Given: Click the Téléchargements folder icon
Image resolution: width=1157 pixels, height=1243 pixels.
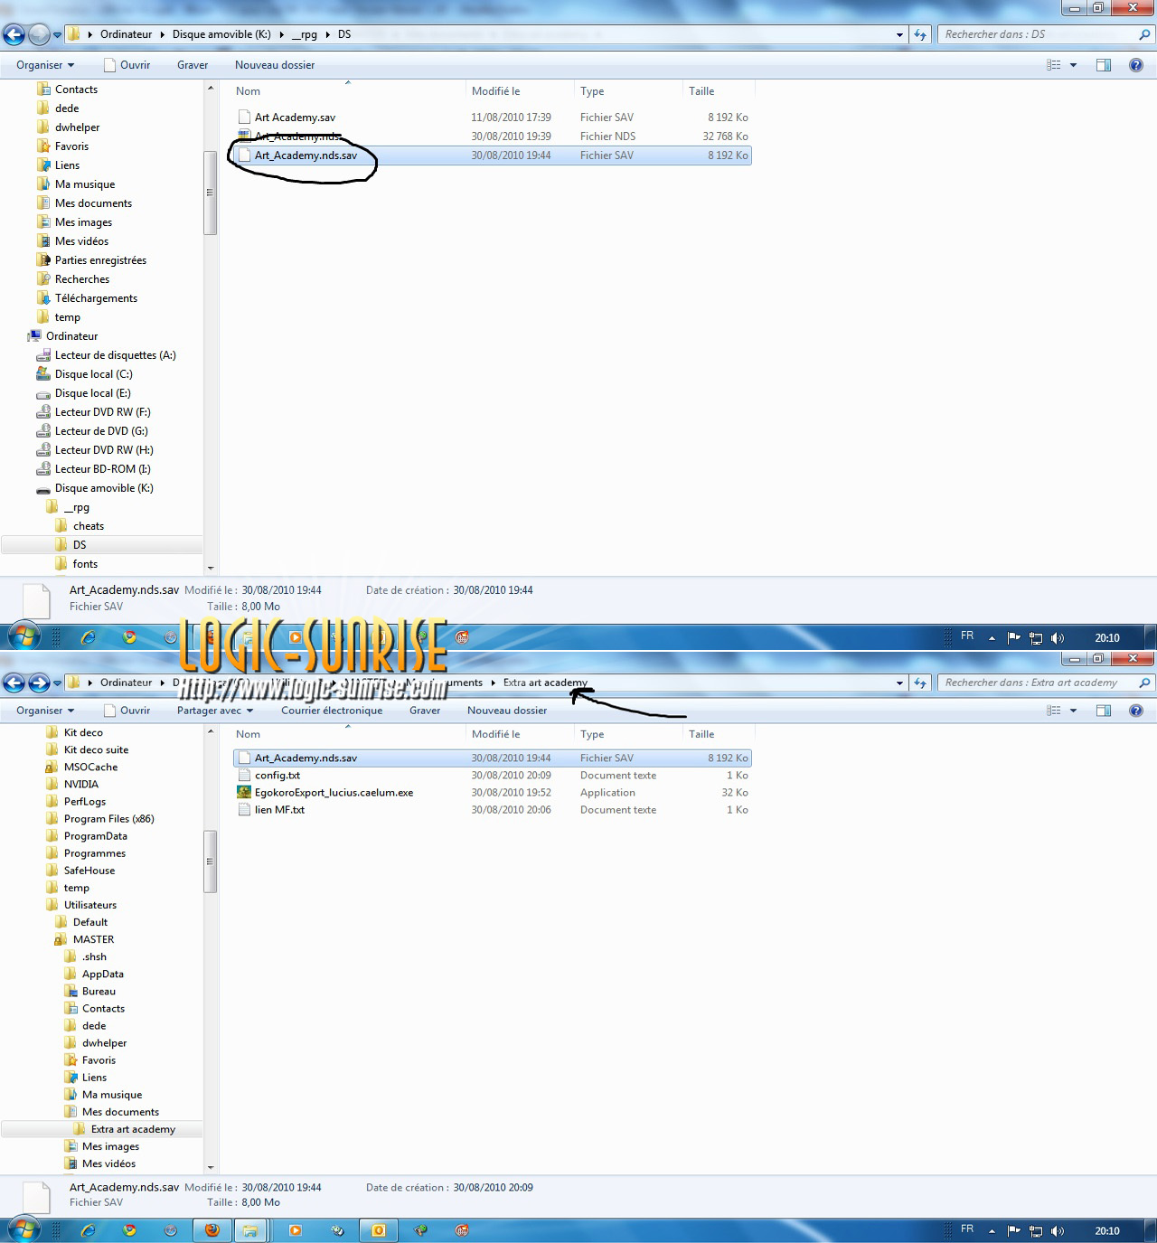Looking at the screenshot, I should pyautogui.click(x=43, y=298).
